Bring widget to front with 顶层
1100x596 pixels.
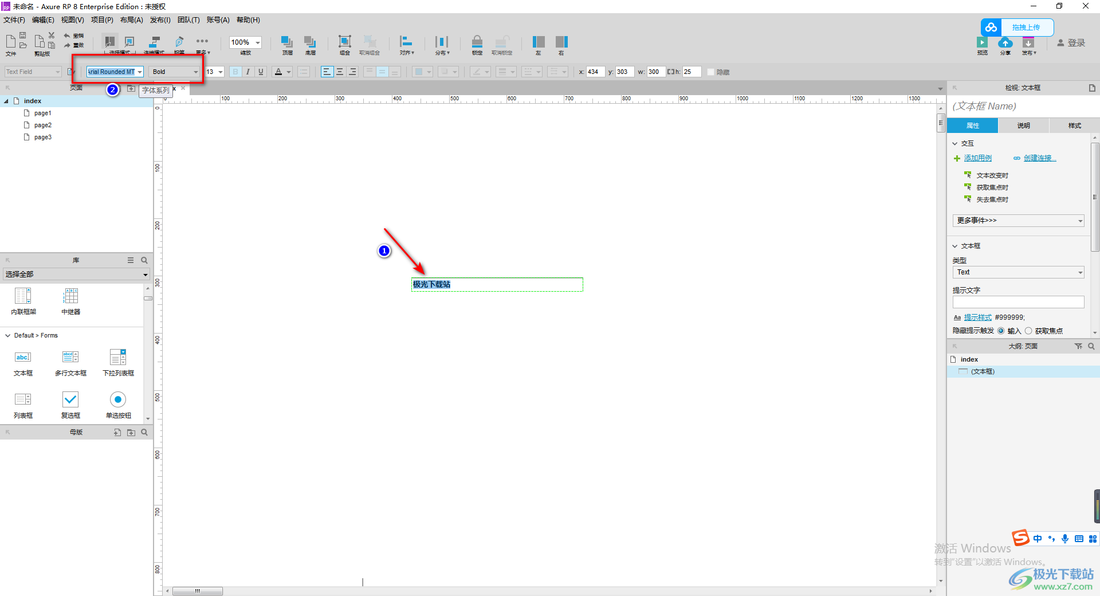click(287, 42)
